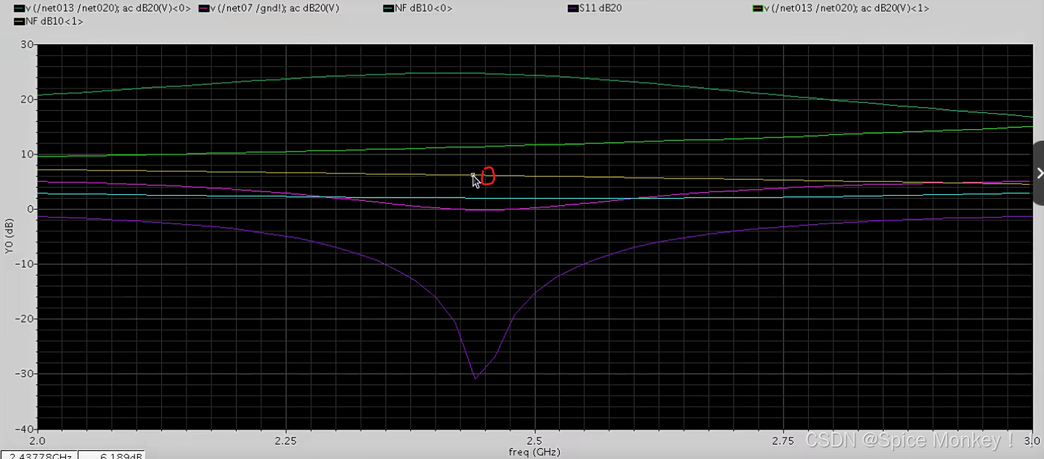The image size is (1044, 459).
Task: Click the -40 tick on the Y axis
Action: pyautogui.click(x=25, y=429)
